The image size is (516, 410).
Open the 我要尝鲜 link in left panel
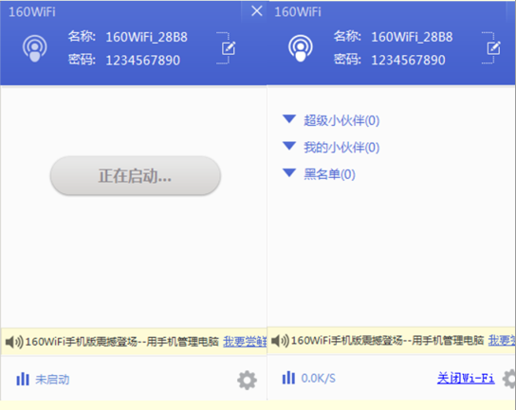(x=245, y=342)
